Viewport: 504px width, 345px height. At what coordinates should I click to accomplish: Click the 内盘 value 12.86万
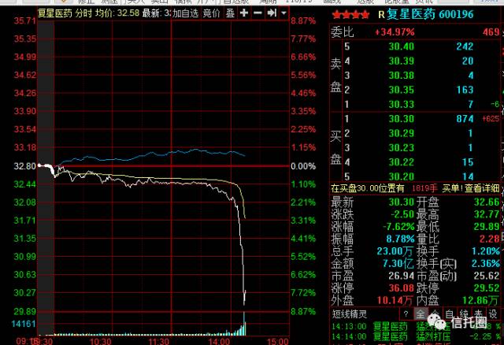pos(481,301)
